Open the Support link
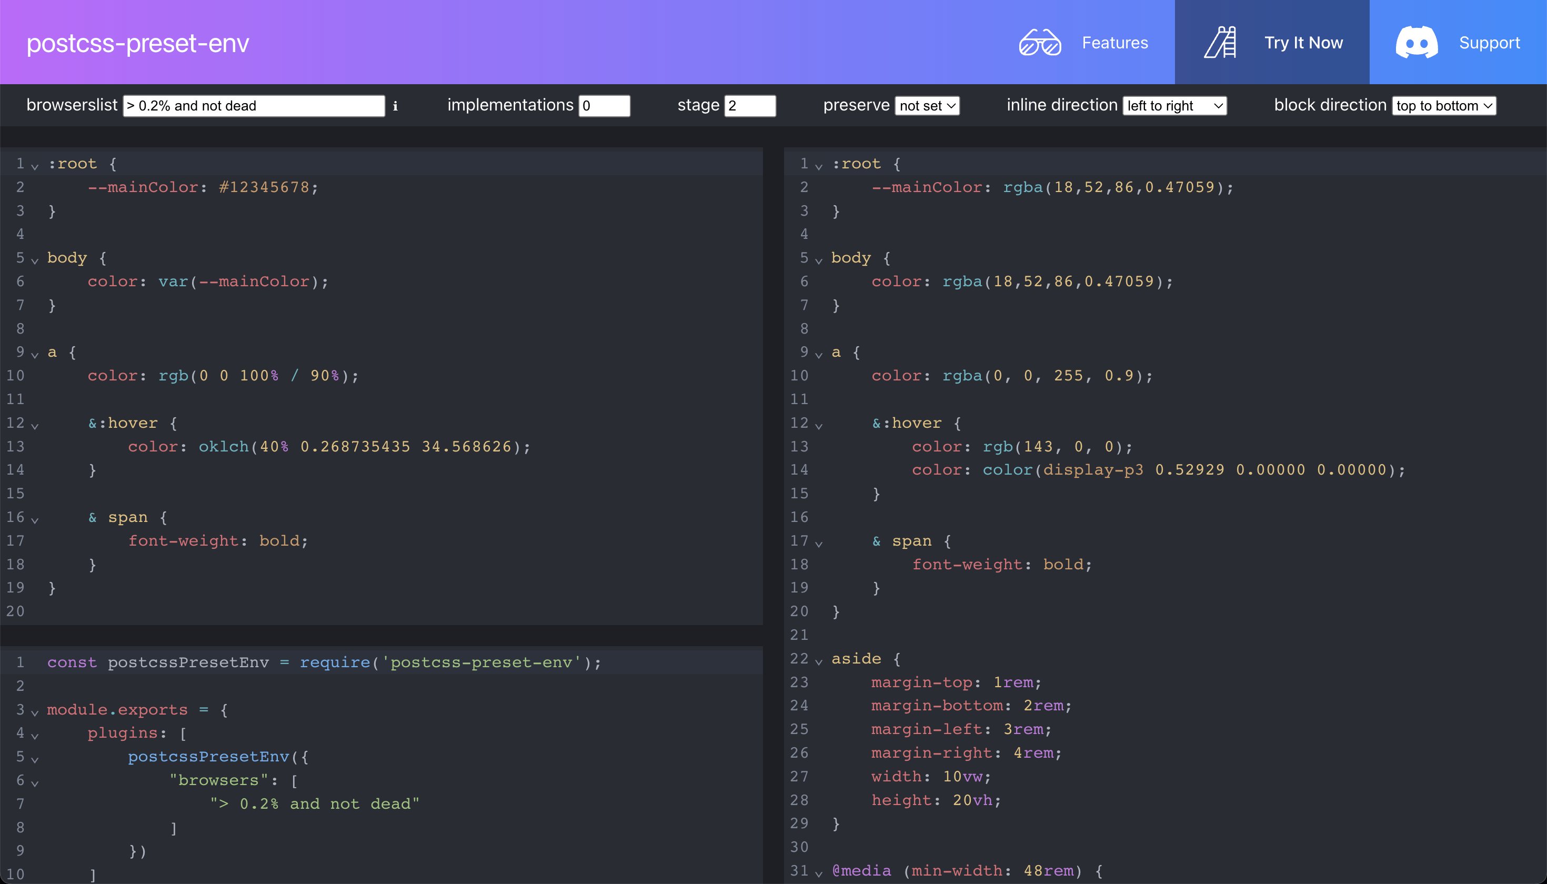This screenshot has height=884, width=1547. point(1458,43)
